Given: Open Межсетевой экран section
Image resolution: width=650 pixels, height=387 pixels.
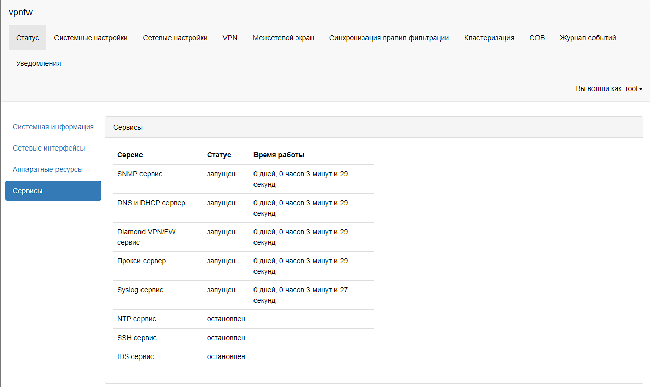Looking at the screenshot, I should [x=283, y=38].
